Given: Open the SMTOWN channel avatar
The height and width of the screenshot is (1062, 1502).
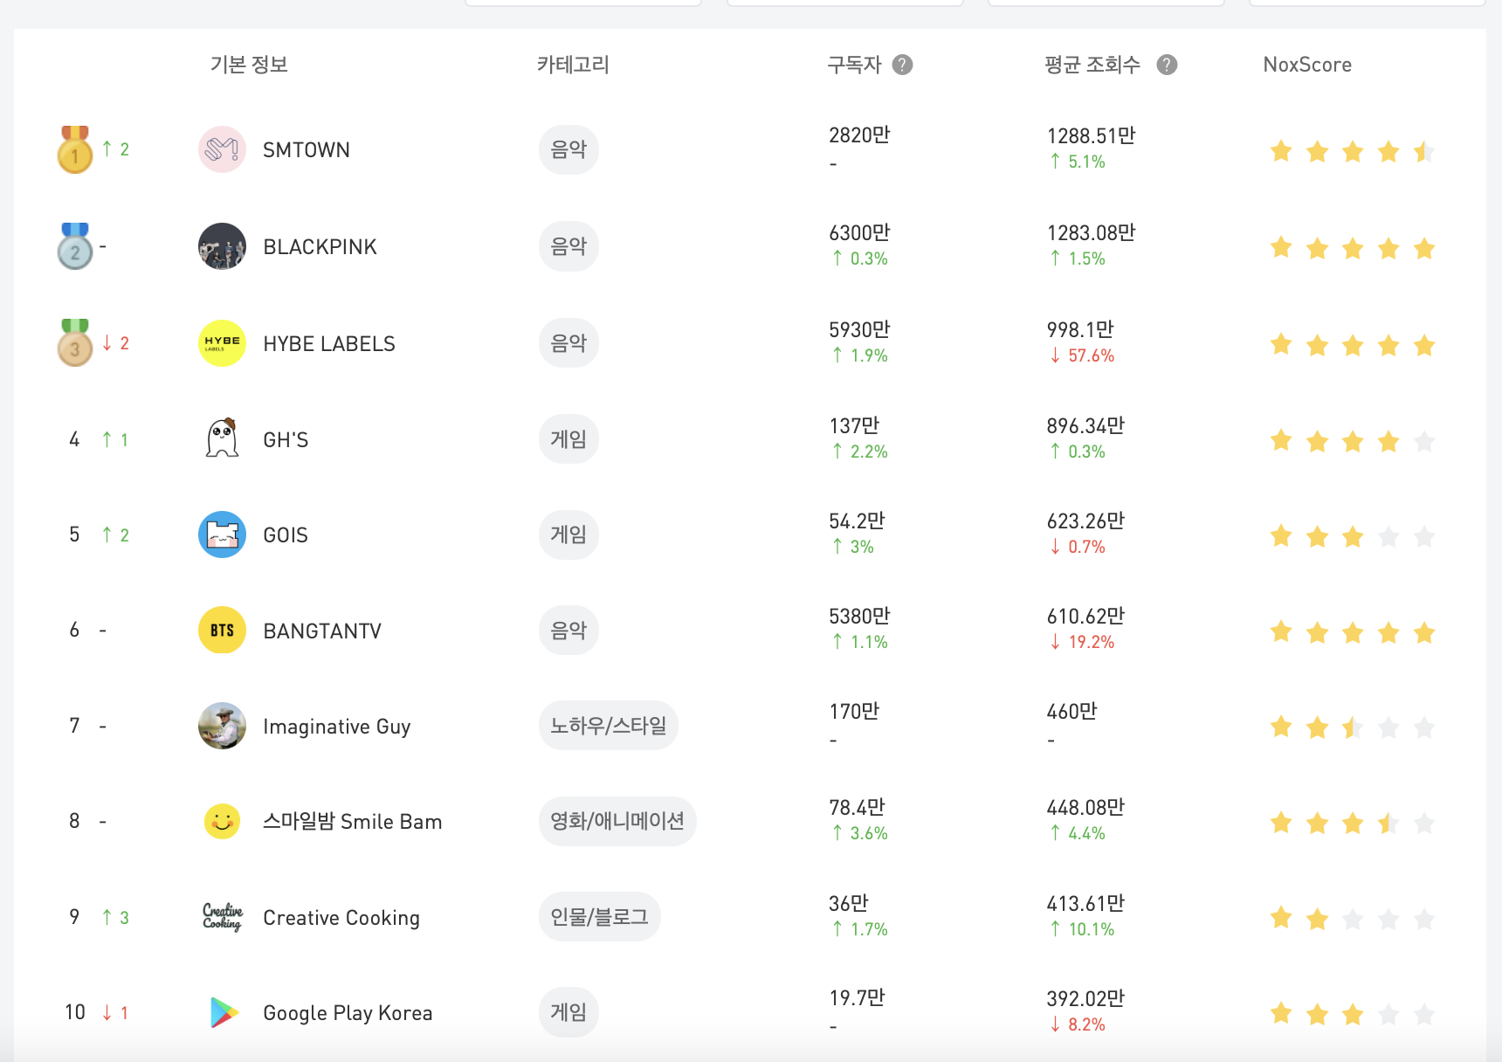Looking at the screenshot, I should pos(222,149).
